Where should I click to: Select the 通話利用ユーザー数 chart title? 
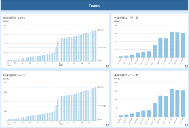click(126, 75)
